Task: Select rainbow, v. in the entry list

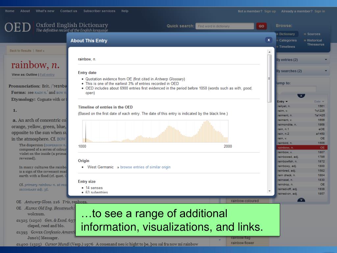Action: pyautogui.click(x=302, y=152)
